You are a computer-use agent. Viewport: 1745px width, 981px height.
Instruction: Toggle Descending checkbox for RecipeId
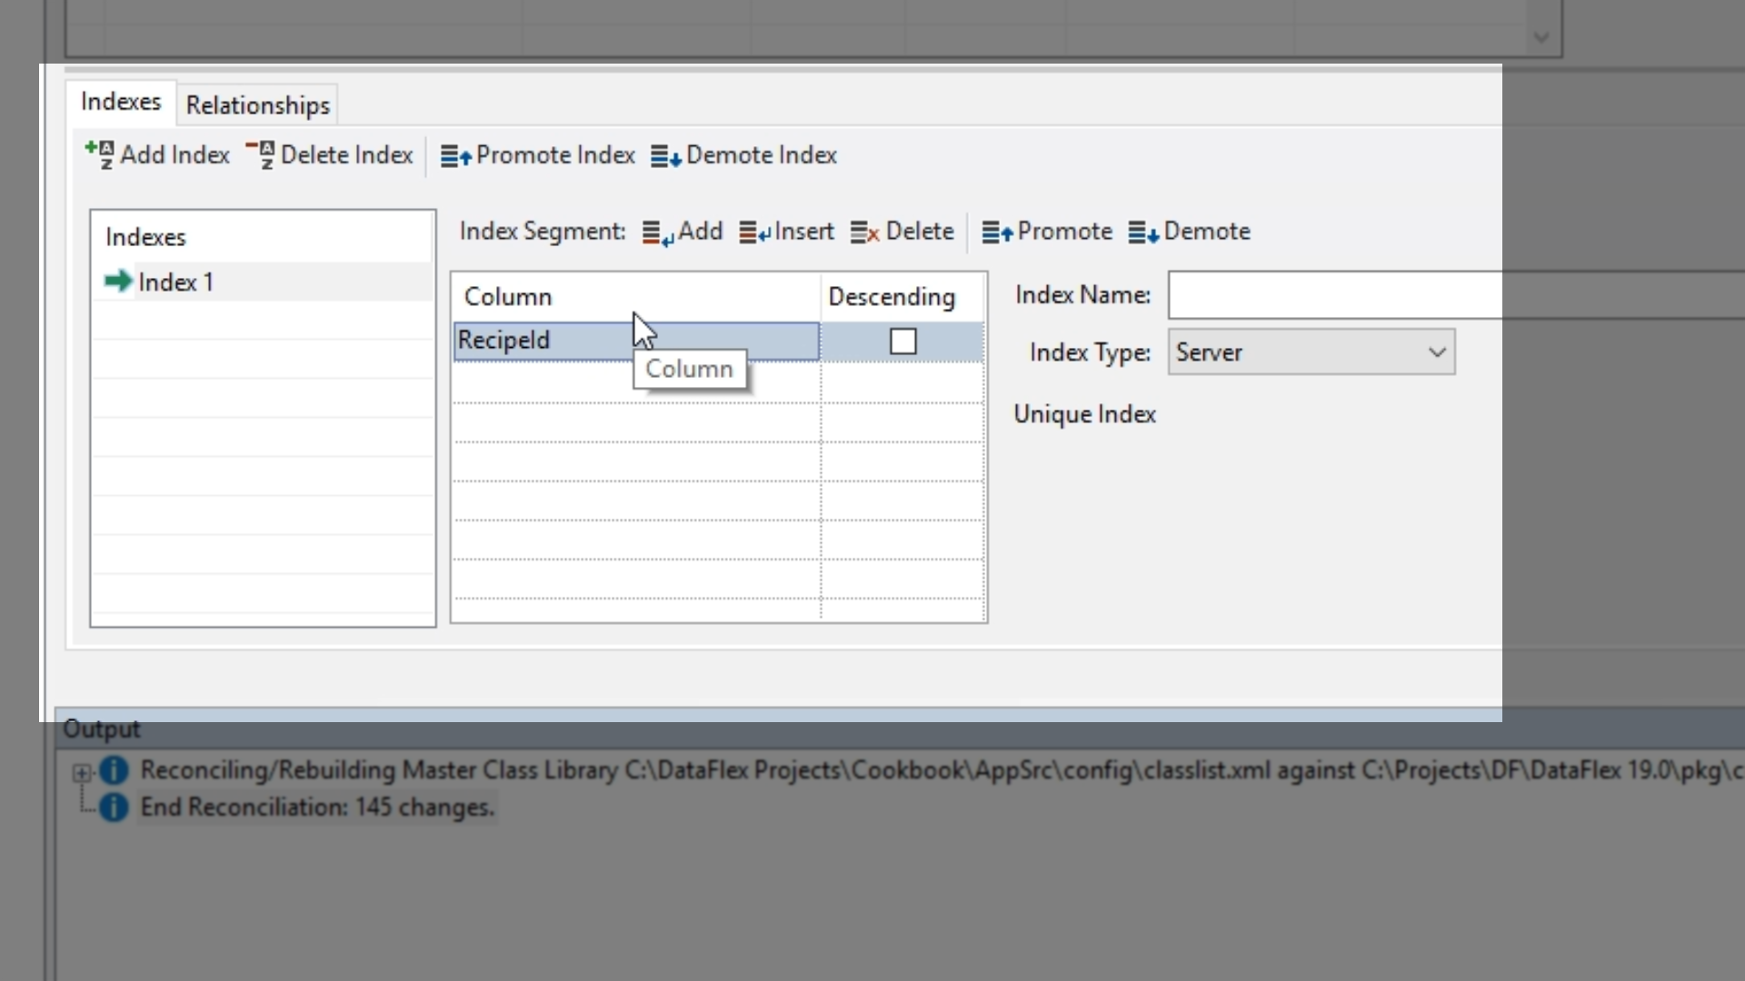pyautogui.click(x=902, y=342)
